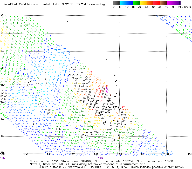The width and height of the screenshot is (192, 169).
Task: Click the gray 0-5 knots legend swatch
Action: pos(116,3)
